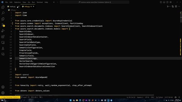Viewport: 182px width, 102px height.
Task: Switch to the infra.py tab
Action: (x=27, y=7)
